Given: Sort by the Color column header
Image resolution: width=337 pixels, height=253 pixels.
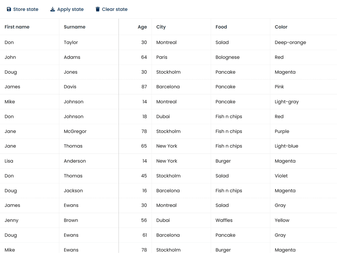Looking at the screenshot, I should (281, 27).
